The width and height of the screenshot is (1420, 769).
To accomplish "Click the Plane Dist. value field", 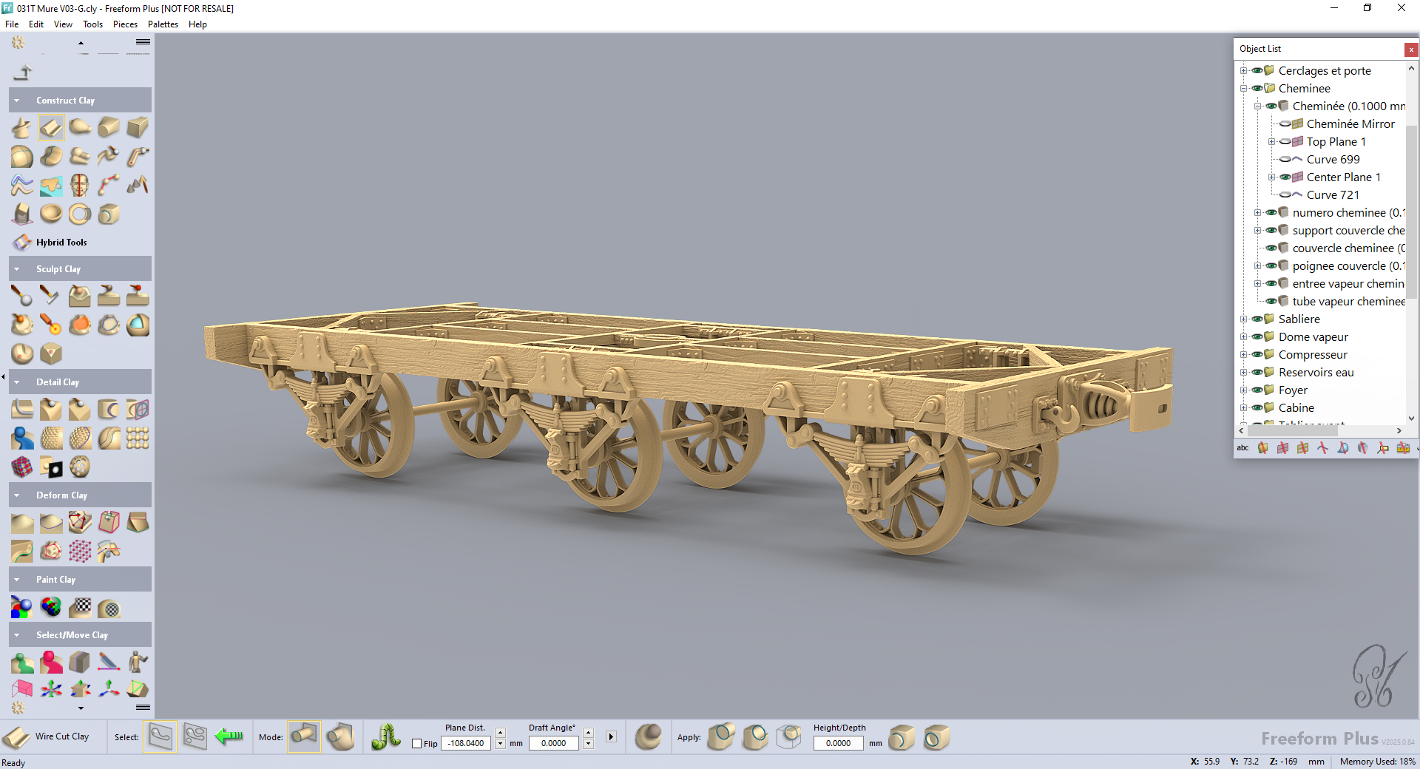I will click(466, 744).
